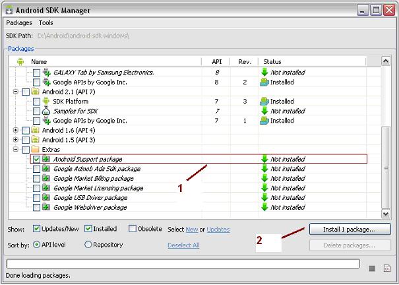This screenshot has width=399, height=285.
Task: Click the Google Webdriver package icon
Action: (46, 207)
